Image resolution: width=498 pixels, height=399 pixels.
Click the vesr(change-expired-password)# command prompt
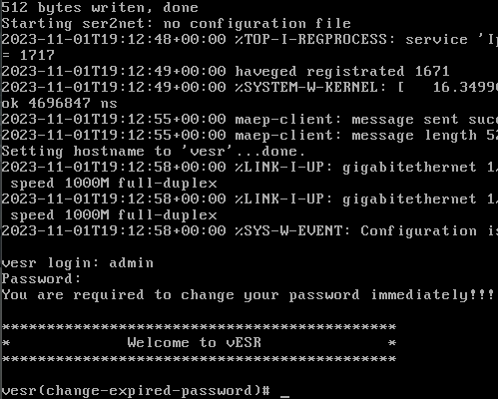136,391
